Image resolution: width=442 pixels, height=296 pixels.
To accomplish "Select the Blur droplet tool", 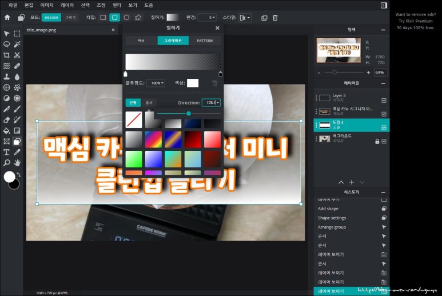I will coord(17,77).
